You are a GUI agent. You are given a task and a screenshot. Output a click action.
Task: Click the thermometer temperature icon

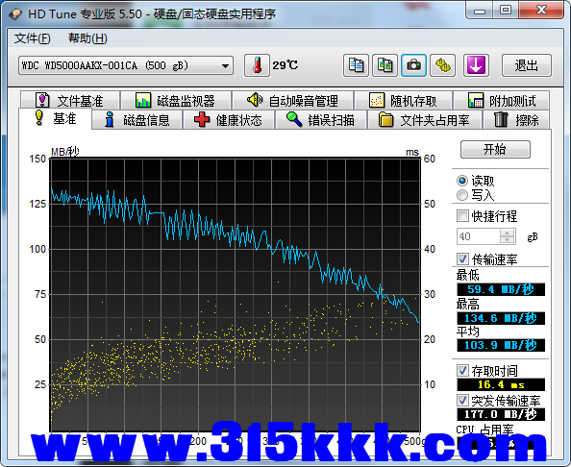tap(257, 65)
